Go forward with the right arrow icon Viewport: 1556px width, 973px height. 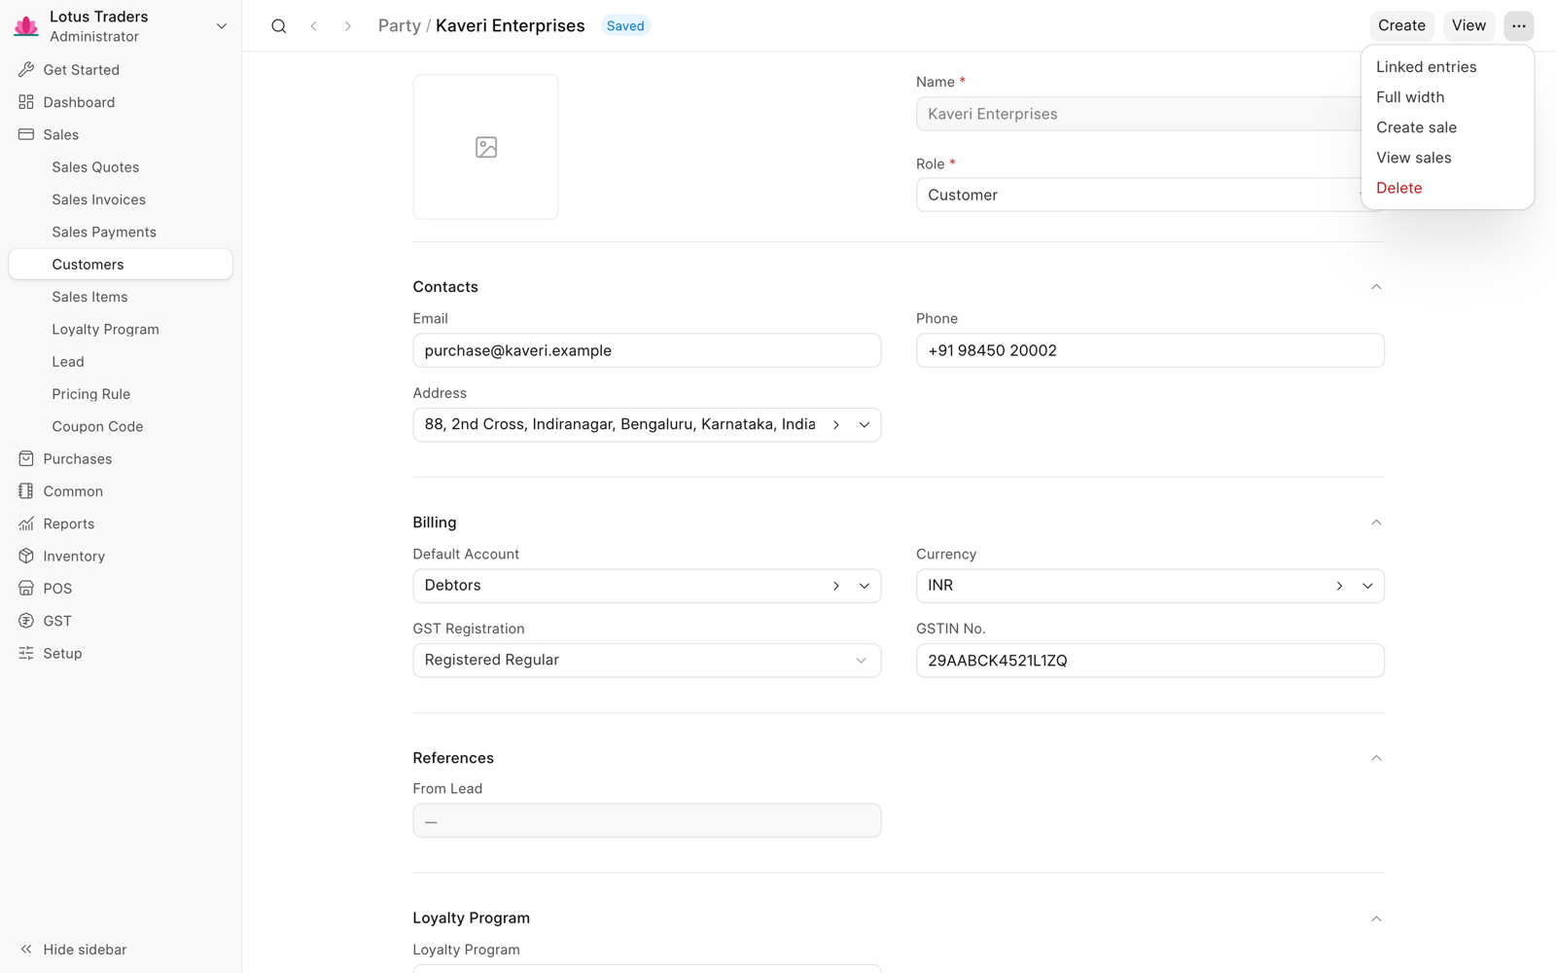coord(347,26)
